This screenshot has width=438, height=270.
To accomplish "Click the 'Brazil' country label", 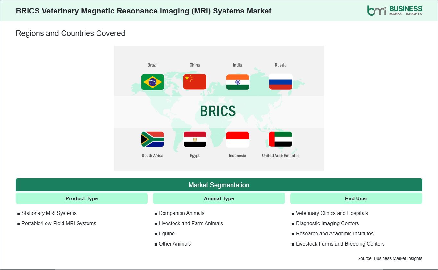I will pos(153,65).
